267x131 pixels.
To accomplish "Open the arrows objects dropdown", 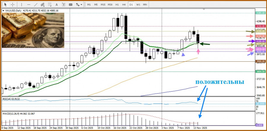I will 79,4.
